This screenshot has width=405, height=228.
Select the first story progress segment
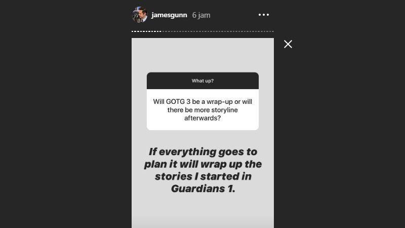click(x=133, y=31)
